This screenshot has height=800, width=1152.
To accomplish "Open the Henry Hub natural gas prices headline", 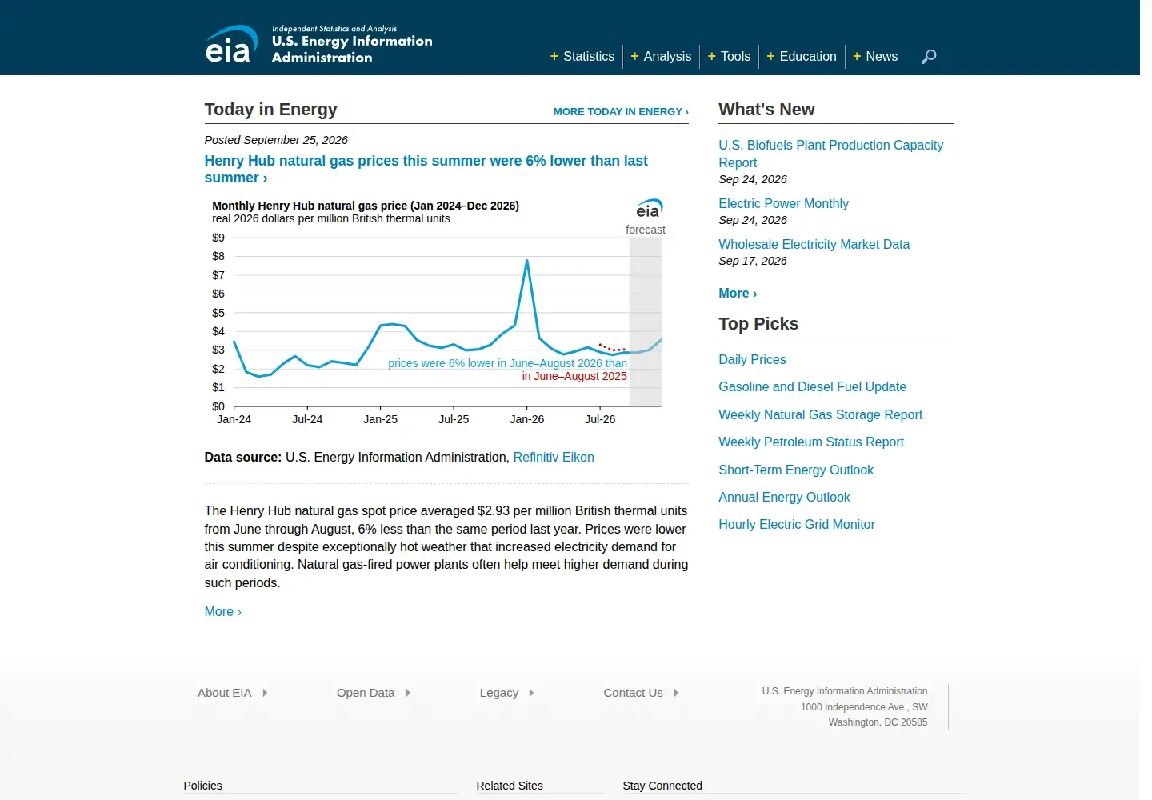I will pyautogui.click(x=426, y=170).
